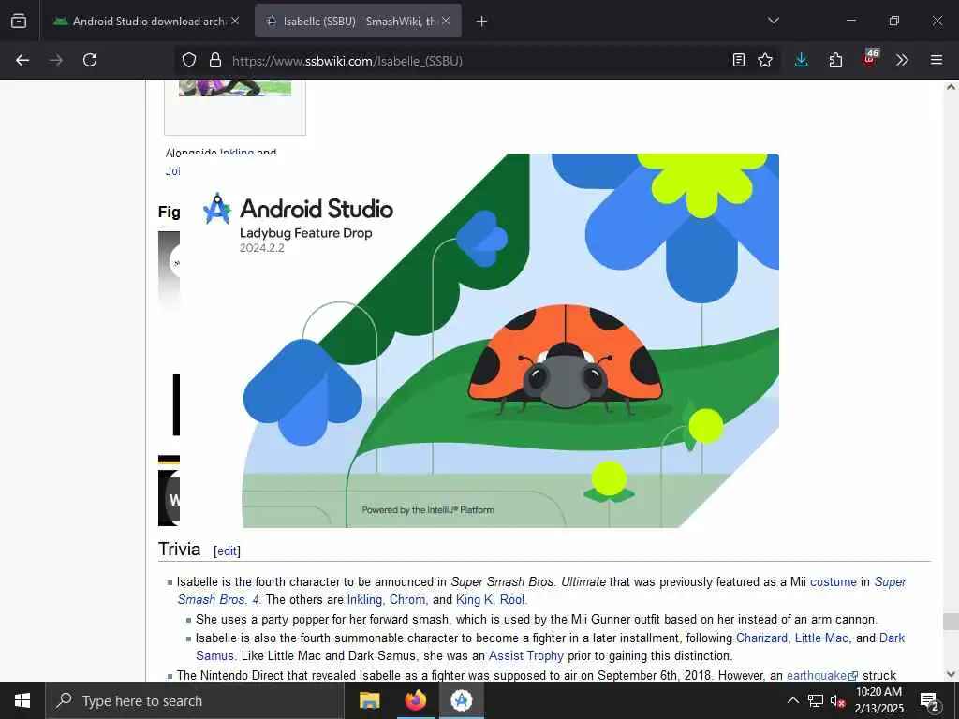959x719 pixels.
Task: Open the King K. Rool link
Action: (489, 600)
